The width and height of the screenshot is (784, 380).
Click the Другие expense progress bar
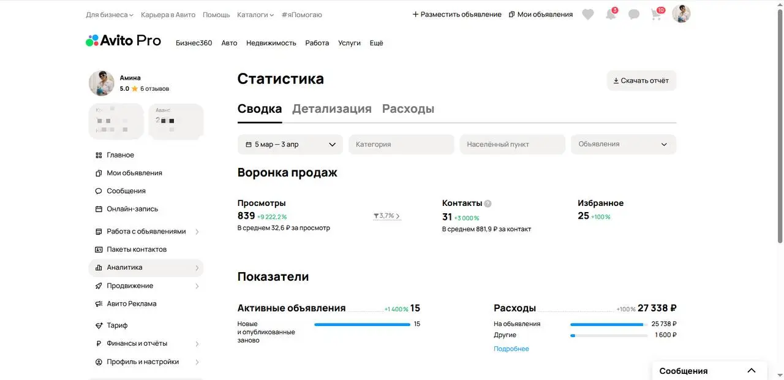(x=609, y=335)
